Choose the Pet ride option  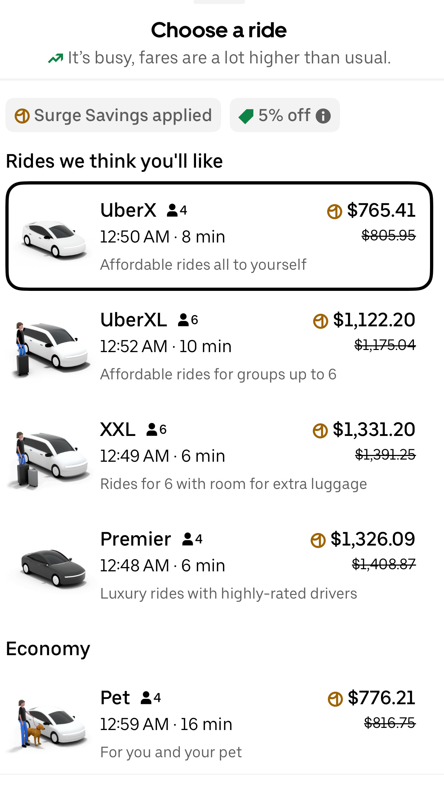[219, 724]
